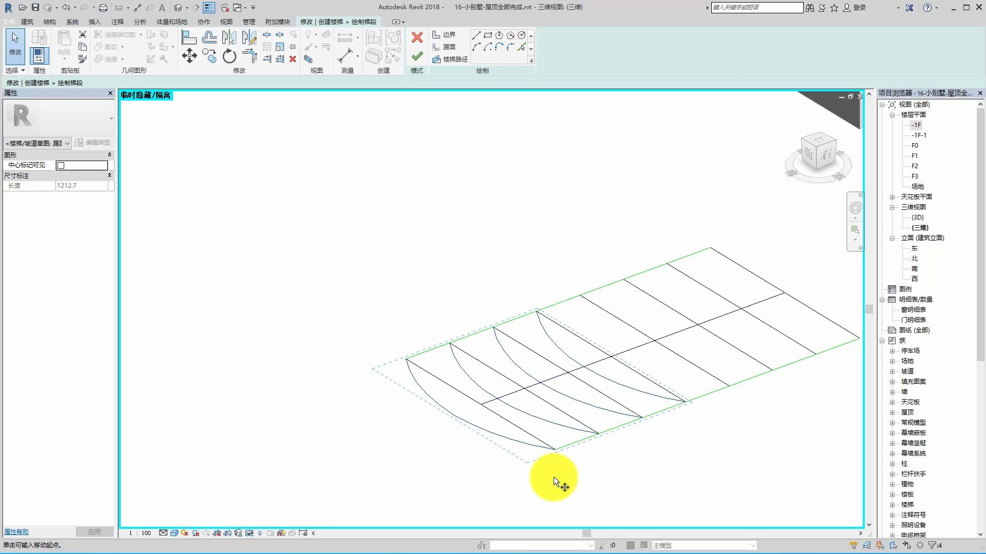Select the Mirror - Draw Axis tool
This screenshot has width=986, height=554.
249,37
